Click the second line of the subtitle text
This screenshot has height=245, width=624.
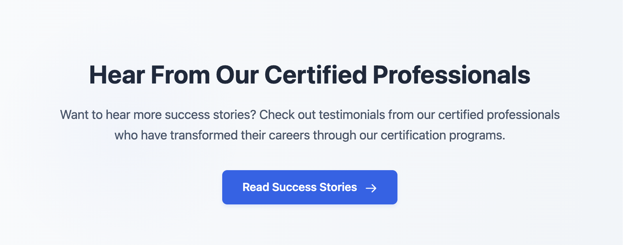(310, 135)
